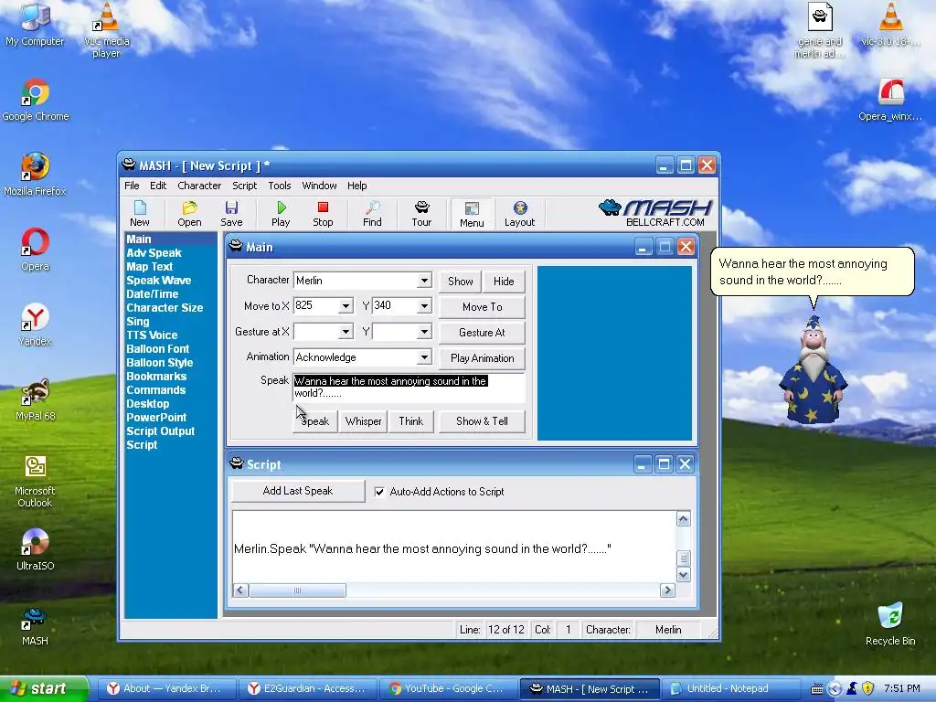
Task: Expand the Animation dropdown showing Acknowledge
Action: 424,357
